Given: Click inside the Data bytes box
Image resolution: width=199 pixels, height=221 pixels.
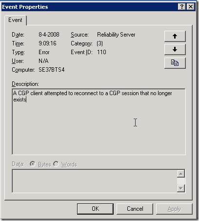Looking at the screenshot, I should 95,181.
